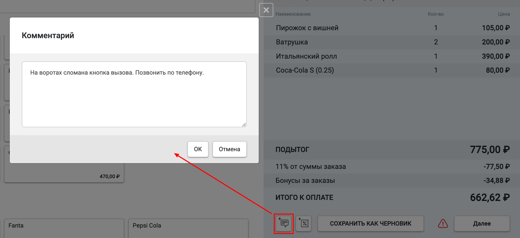Click the Цена column header
Image resolution: width=520 pixels, height=238 pixels.
click(x=504, y=14)
